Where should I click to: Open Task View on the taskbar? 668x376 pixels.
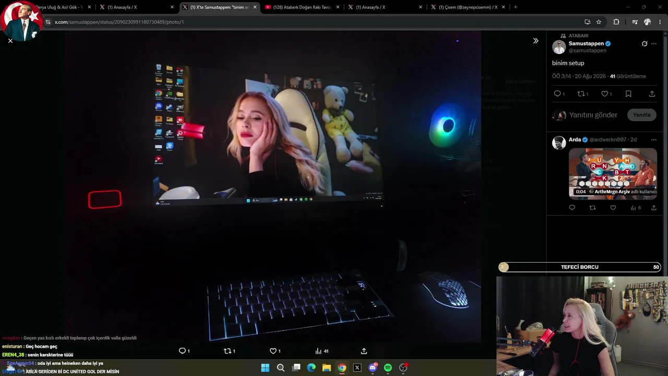[296, 368]
